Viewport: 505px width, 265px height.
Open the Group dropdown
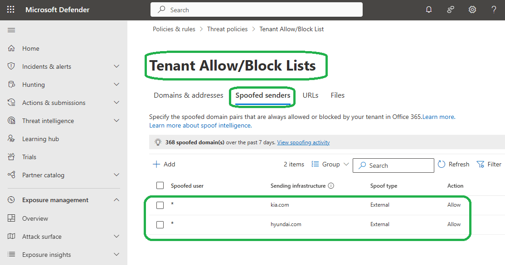pyautogui.click(x=331, y=164)
